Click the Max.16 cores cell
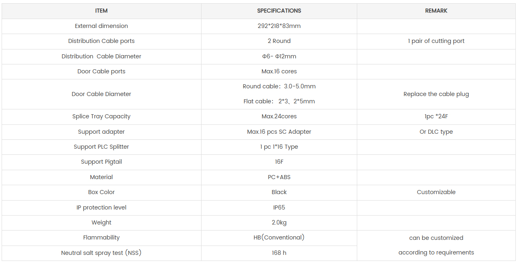The image size is (517, 265). [x=279, y=71]
